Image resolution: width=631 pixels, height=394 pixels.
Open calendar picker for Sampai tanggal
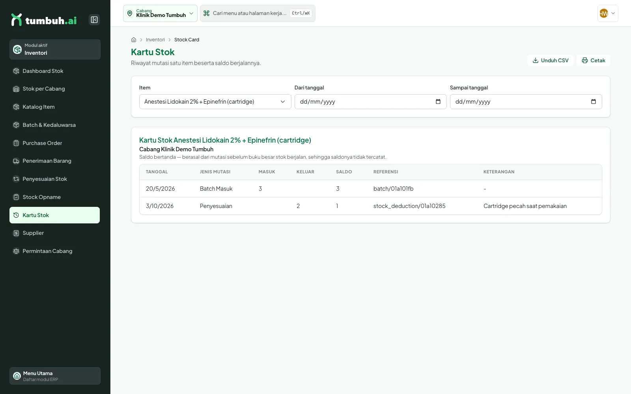click(x=594, y=102)
